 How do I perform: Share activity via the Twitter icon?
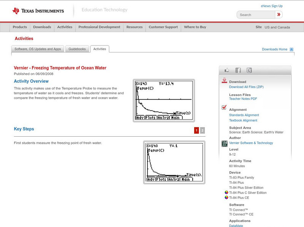249,70
